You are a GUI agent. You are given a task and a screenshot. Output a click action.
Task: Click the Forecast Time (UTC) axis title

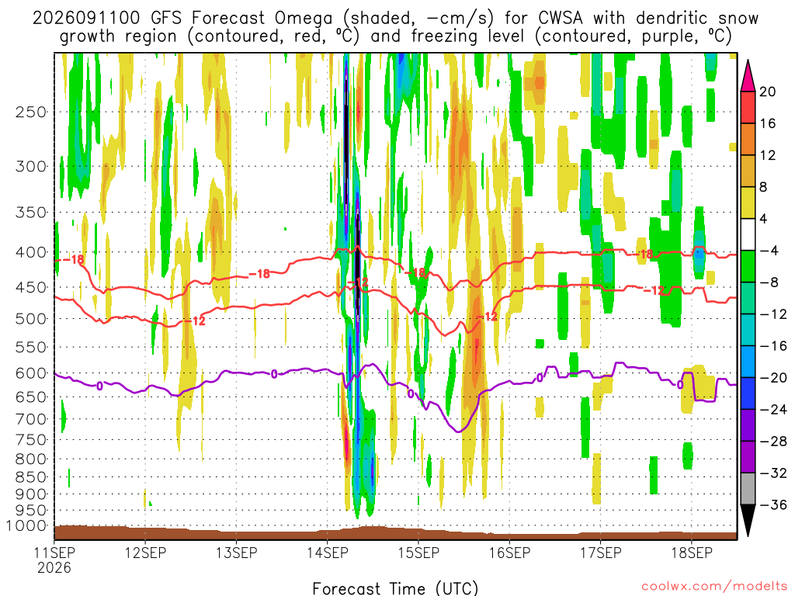tap(395, 588)
